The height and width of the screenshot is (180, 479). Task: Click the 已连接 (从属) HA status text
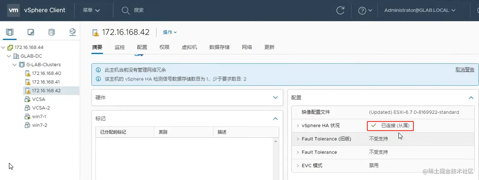click(395, 126)
